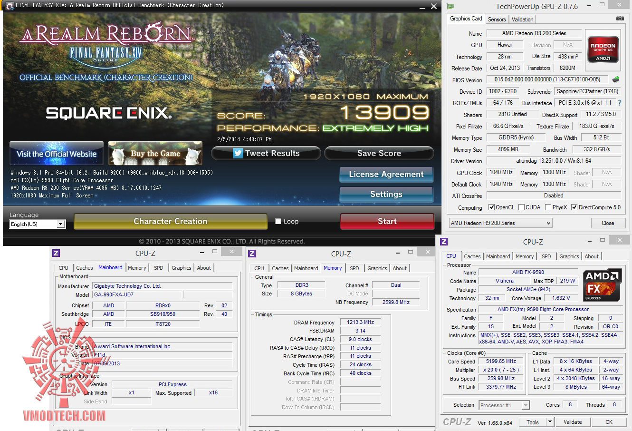Click the Driver Version field in GPU-Z
Image resolution: width=632 pixels, height=431 pixels.
pyautogui.click(x=554, y=161)
